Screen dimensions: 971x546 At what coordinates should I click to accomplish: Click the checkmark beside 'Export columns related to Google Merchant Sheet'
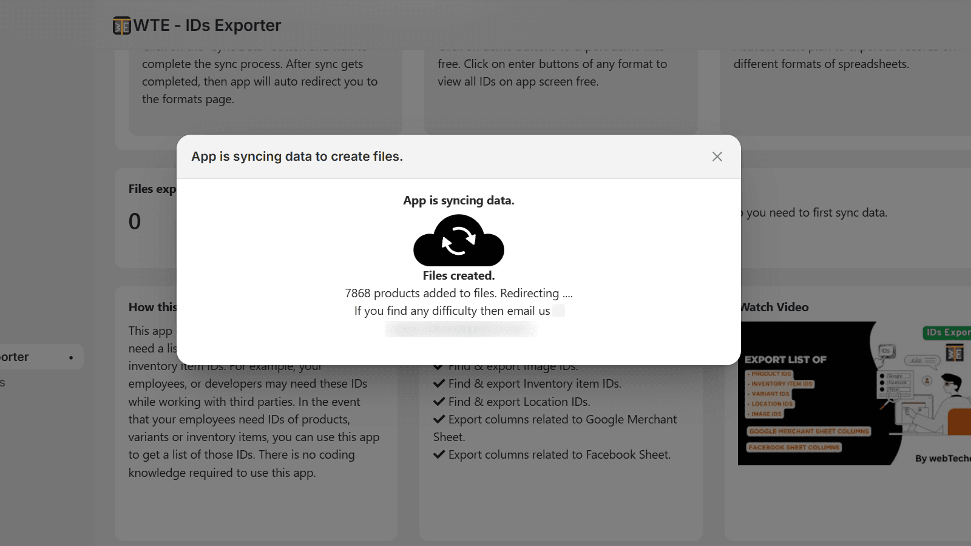439,419
